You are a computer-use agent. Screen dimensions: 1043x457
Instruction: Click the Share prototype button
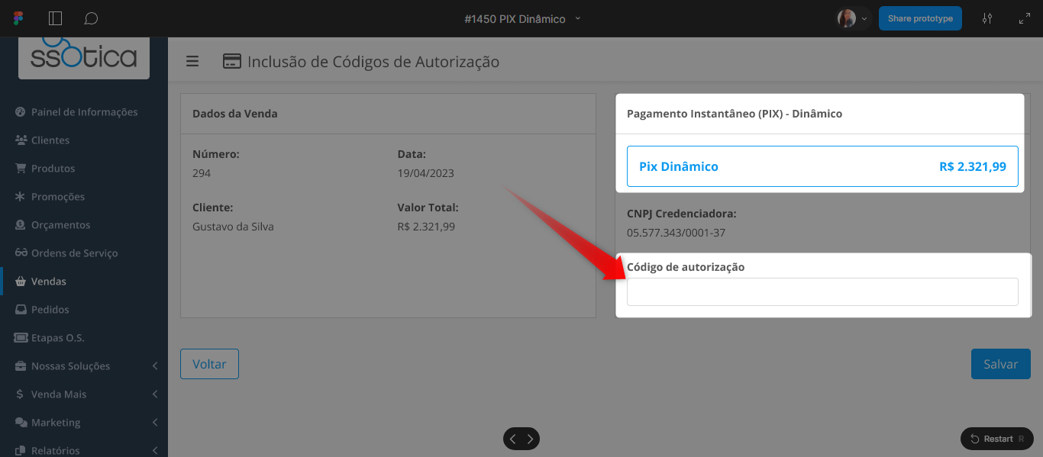coord(920,18)
